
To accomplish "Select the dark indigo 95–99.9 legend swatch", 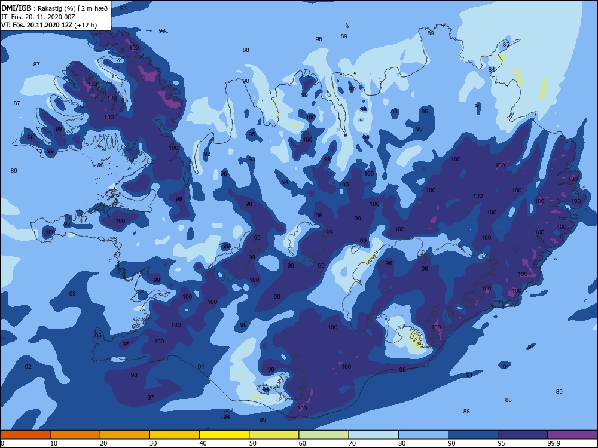I will (x=523, y=435).
